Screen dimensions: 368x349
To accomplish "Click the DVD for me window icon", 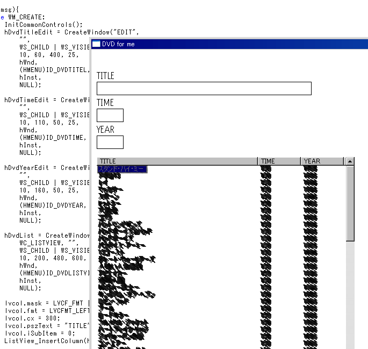I will click(x=96, y=44).
